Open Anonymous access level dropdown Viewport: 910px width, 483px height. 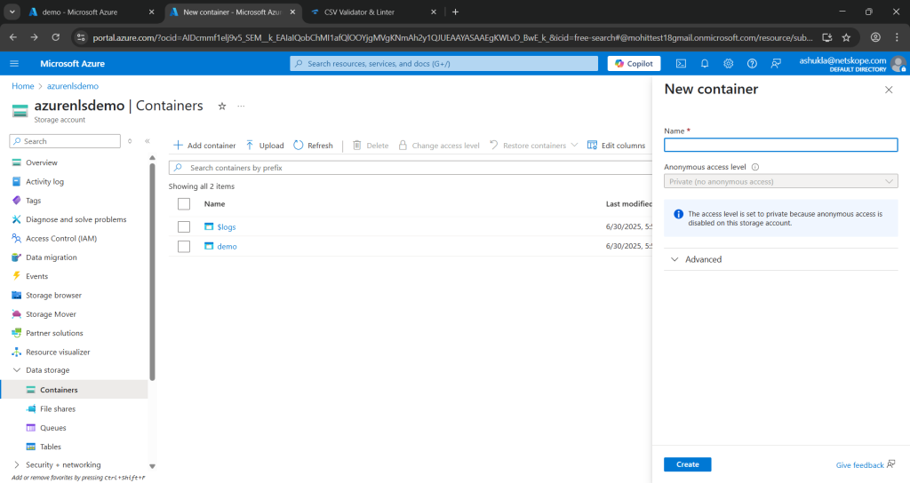(780, 181)
